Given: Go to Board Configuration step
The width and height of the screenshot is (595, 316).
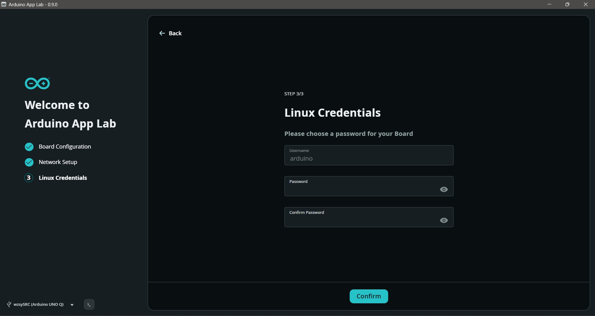Looking at the screenshot, I should tap(65, 147).
